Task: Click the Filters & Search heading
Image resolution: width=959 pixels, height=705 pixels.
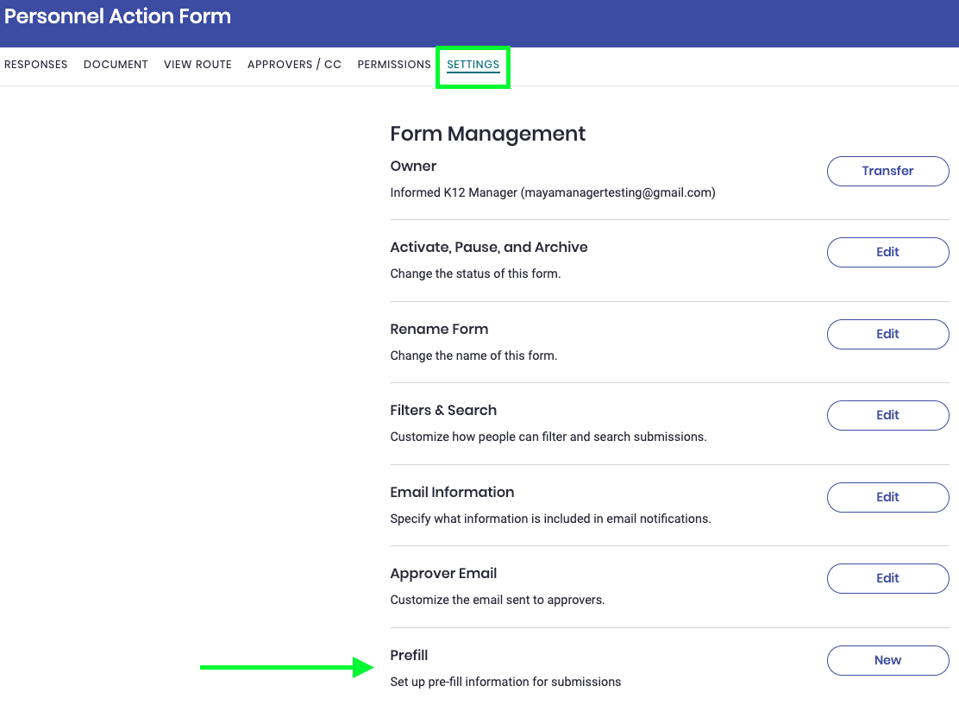Action: tap(443, 411)
